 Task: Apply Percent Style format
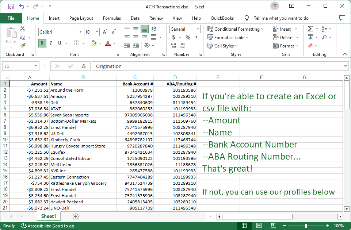point(188,37)
